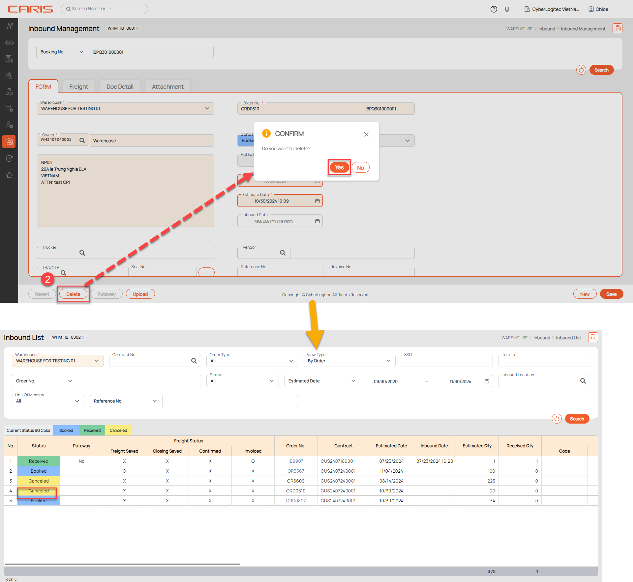Open the View Type By Order dropdown
Screen dimensions: 633x582
tap(349, 361)
